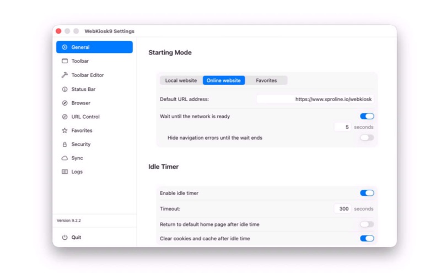Viewport: 441px width, 275px height.
Task: Click the Toolbar window icon in sidebar
Action: pos(64,61)
